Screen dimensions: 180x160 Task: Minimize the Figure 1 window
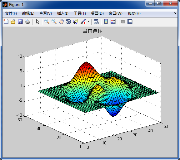(150, 3)
